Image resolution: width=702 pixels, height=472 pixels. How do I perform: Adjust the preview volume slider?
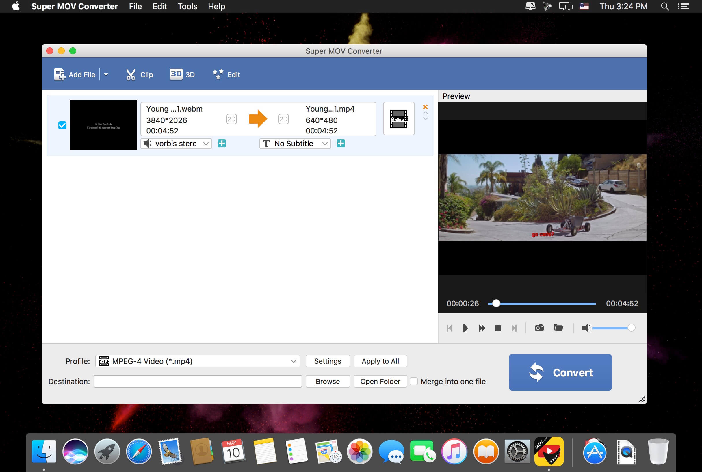click(614, 328)
